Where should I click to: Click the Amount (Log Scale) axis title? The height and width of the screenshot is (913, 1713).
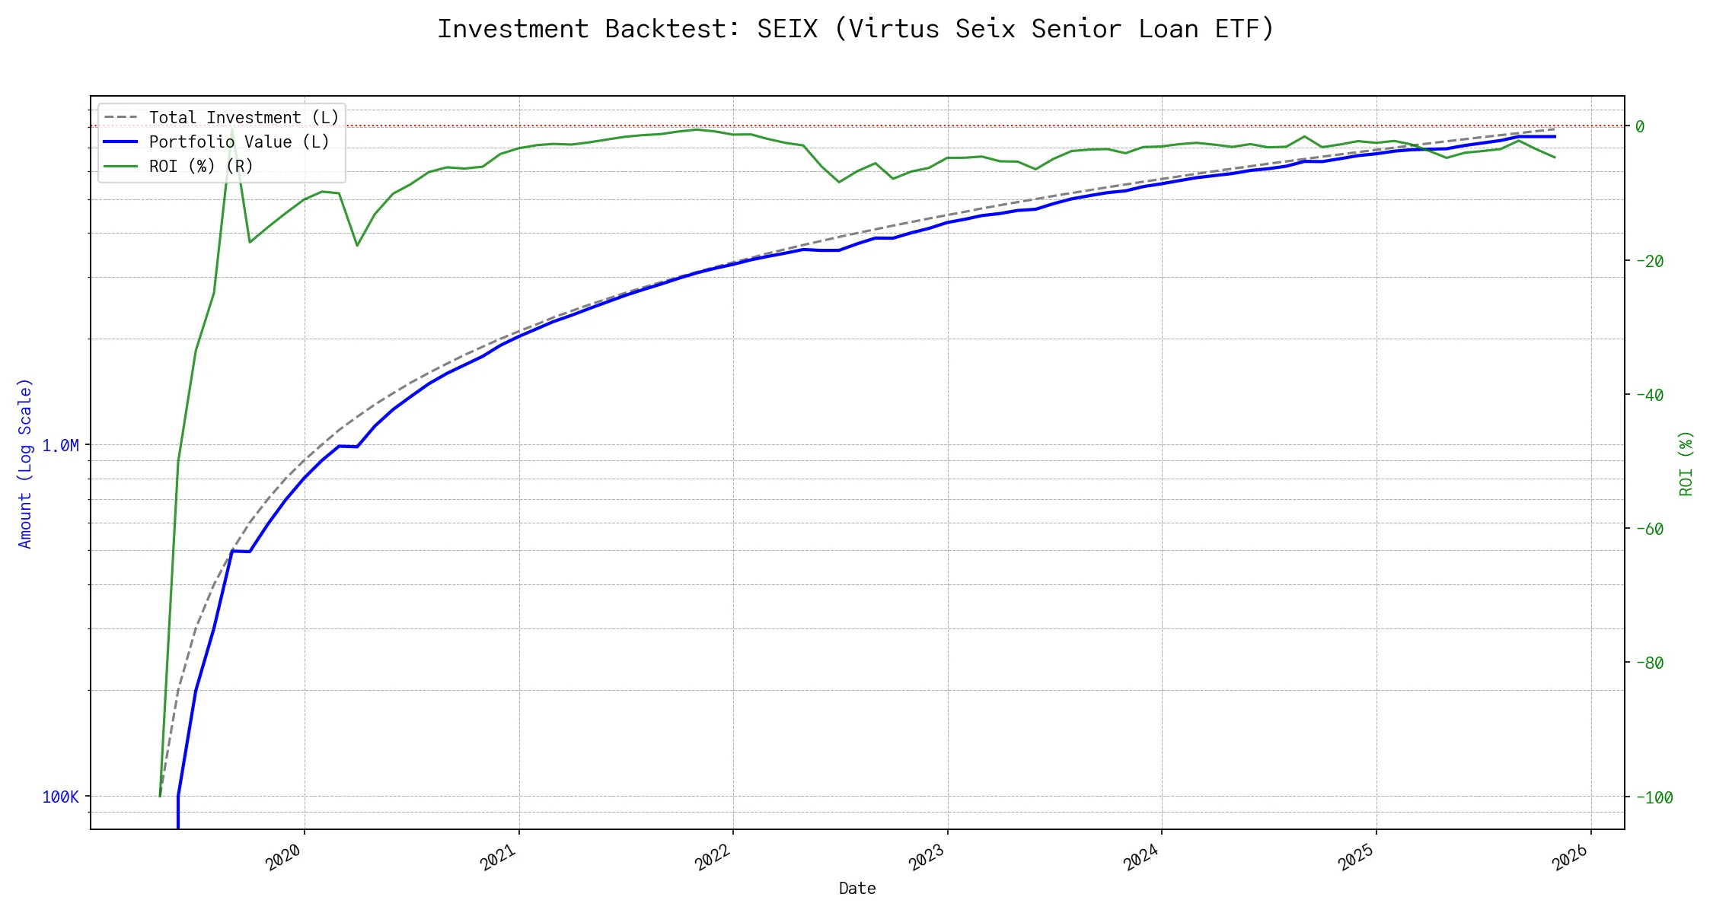25,463
